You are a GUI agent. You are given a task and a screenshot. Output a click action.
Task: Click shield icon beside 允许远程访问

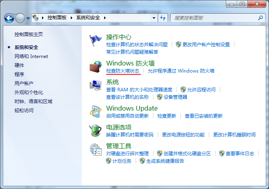click(183, 89)
